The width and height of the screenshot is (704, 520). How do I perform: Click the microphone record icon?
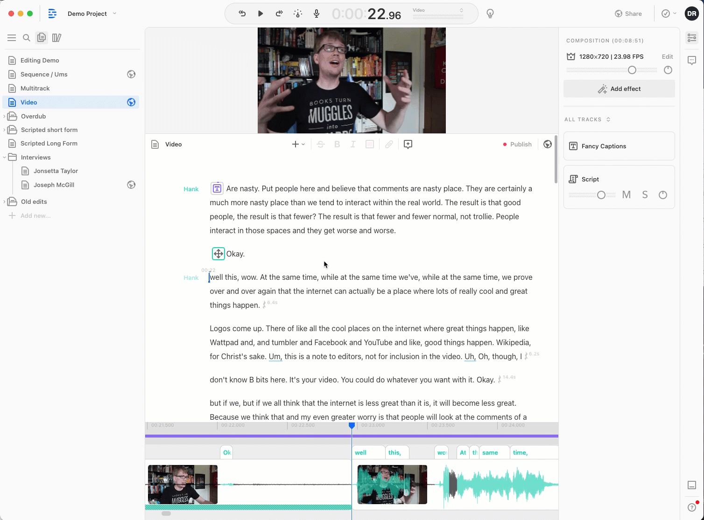(x=317, y=14)
